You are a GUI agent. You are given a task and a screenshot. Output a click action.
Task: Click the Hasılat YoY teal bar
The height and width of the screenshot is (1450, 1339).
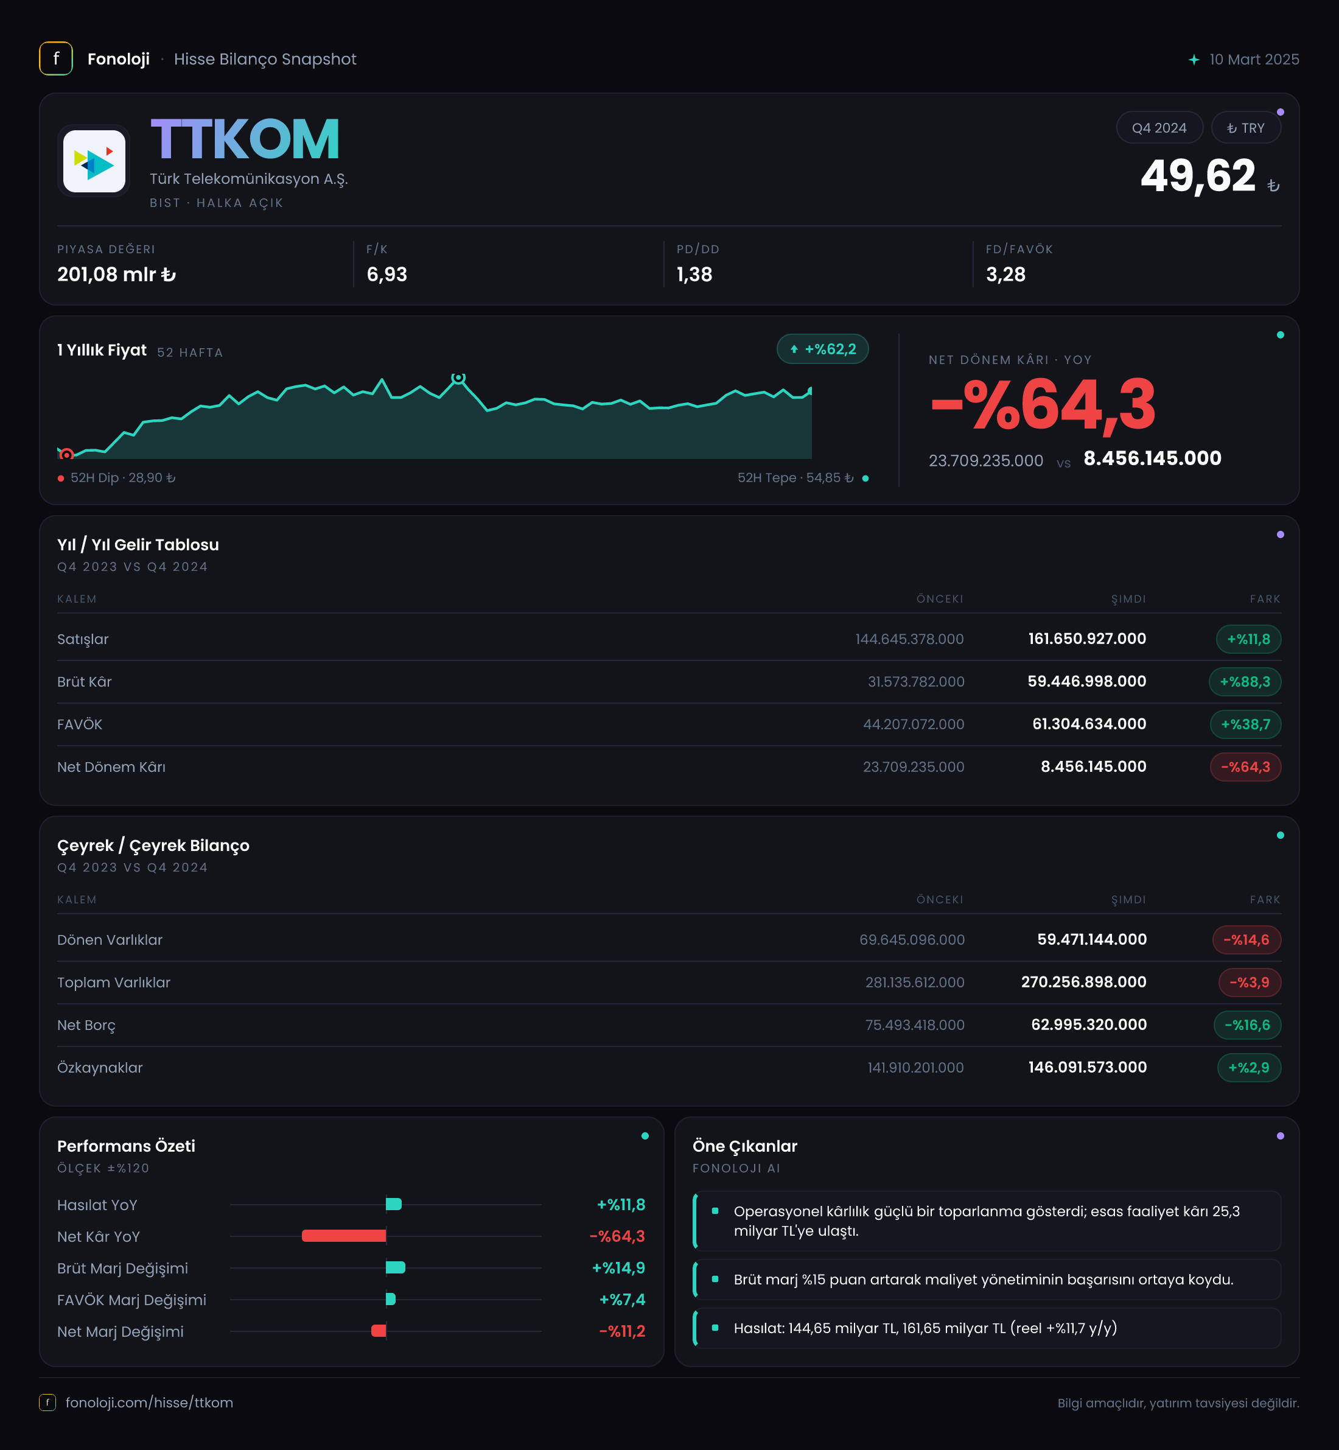[x=394, y=1204]
